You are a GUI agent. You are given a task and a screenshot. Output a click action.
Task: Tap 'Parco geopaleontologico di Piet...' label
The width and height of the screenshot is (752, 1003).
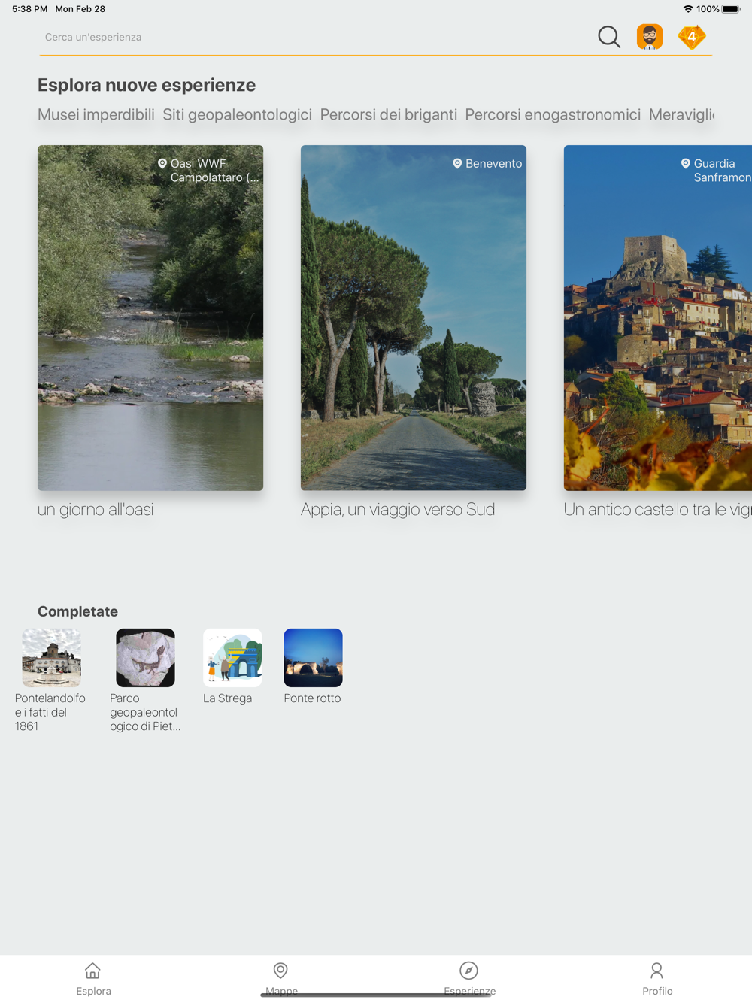(x=145, y=712)
